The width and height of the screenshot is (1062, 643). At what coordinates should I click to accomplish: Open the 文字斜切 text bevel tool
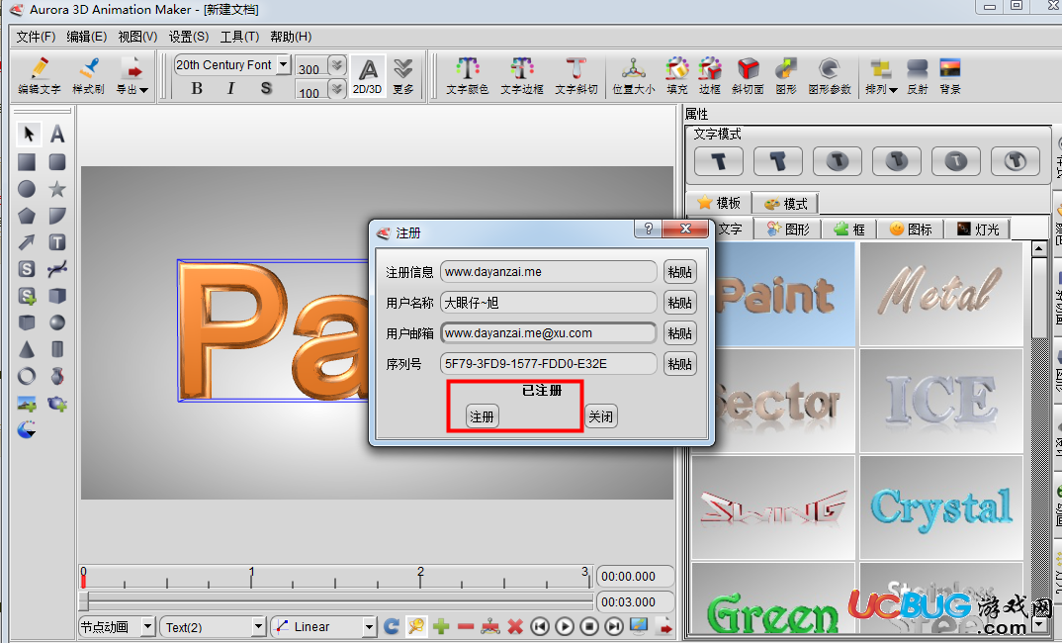click(576, 76)
